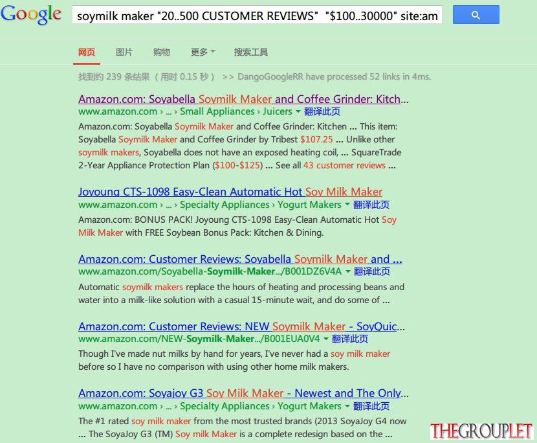Screen dimensions: 537x443
Task: Open Soyajoy G3 Soy Milk Maker result
Action: coord(243,393)
